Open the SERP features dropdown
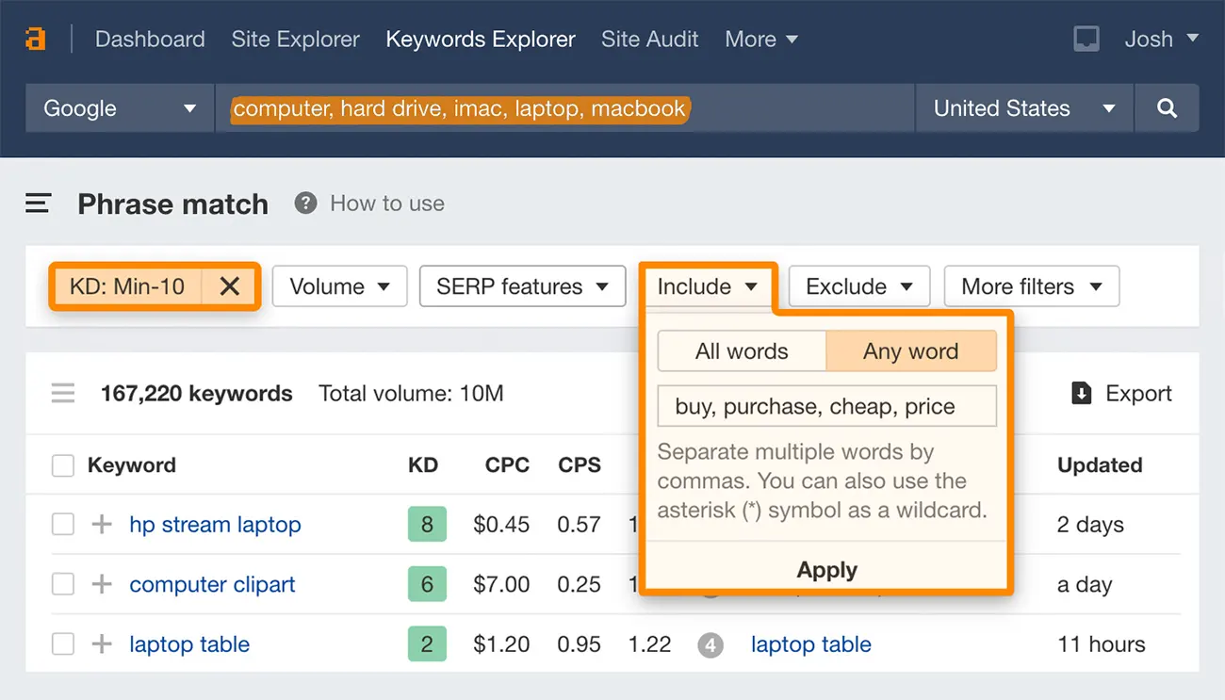 pyautogui.click(x=522, y=286)
